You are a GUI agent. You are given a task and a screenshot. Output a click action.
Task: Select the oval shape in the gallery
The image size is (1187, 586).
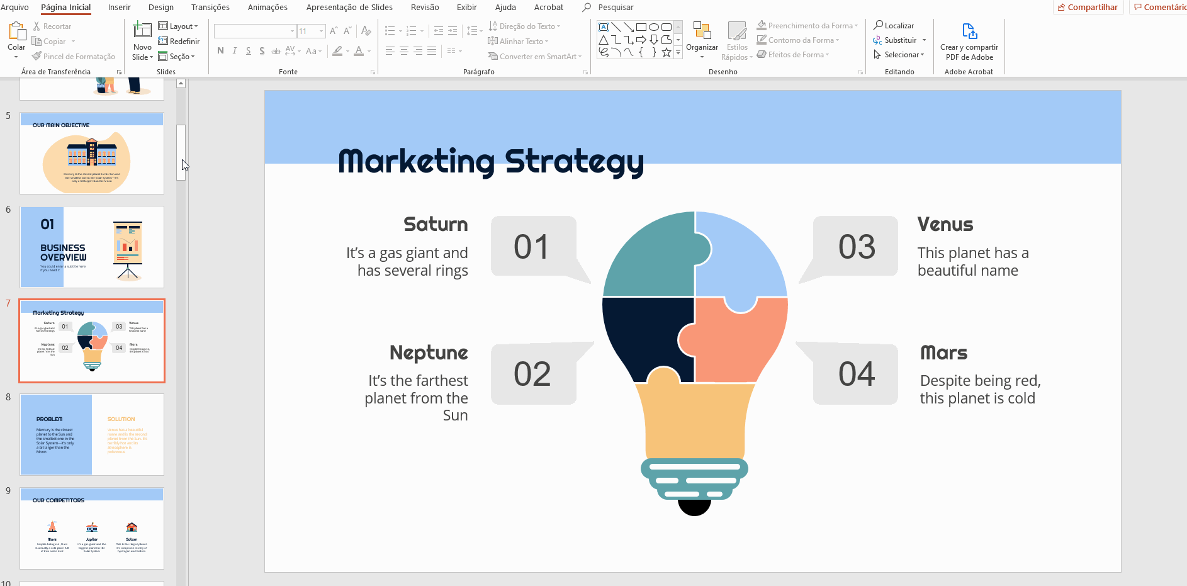point(653,27)
